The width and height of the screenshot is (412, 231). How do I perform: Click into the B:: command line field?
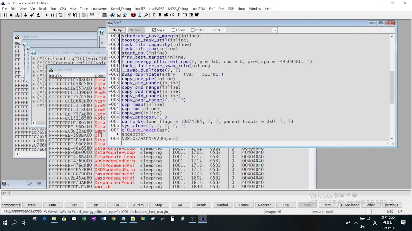pos(209,193)
